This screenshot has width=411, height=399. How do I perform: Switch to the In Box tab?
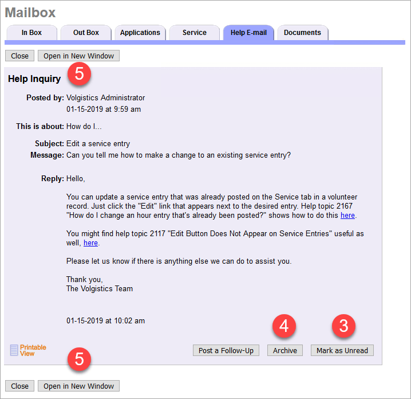[x=31, y=33]
